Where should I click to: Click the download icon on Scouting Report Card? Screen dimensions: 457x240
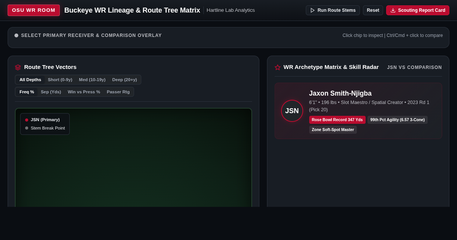393,10
